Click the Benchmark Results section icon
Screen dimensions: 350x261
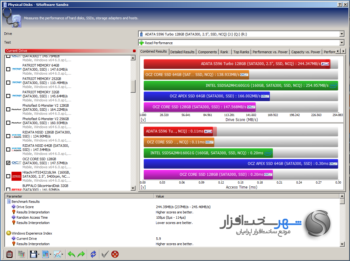point(9,202)
